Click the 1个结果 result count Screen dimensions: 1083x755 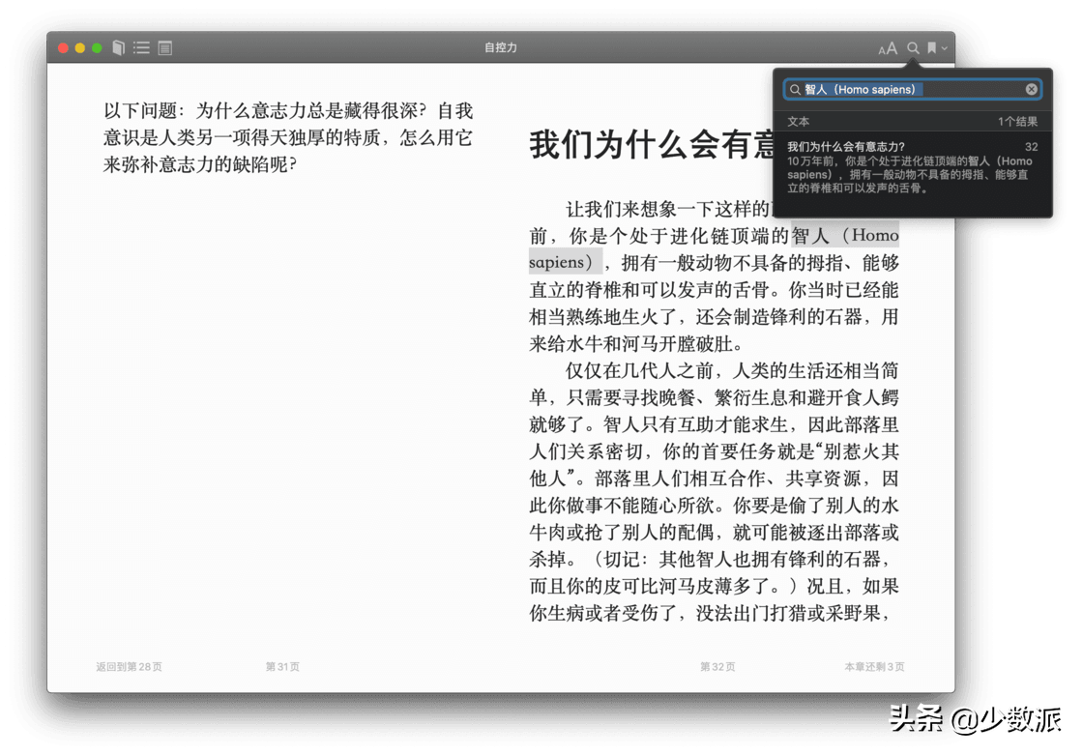1017,122
